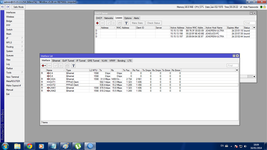The height and width of the screenshot is (150, 267).
Task: Open the Filter funnel in DHCP Server
Action: [x=126, y=23]
